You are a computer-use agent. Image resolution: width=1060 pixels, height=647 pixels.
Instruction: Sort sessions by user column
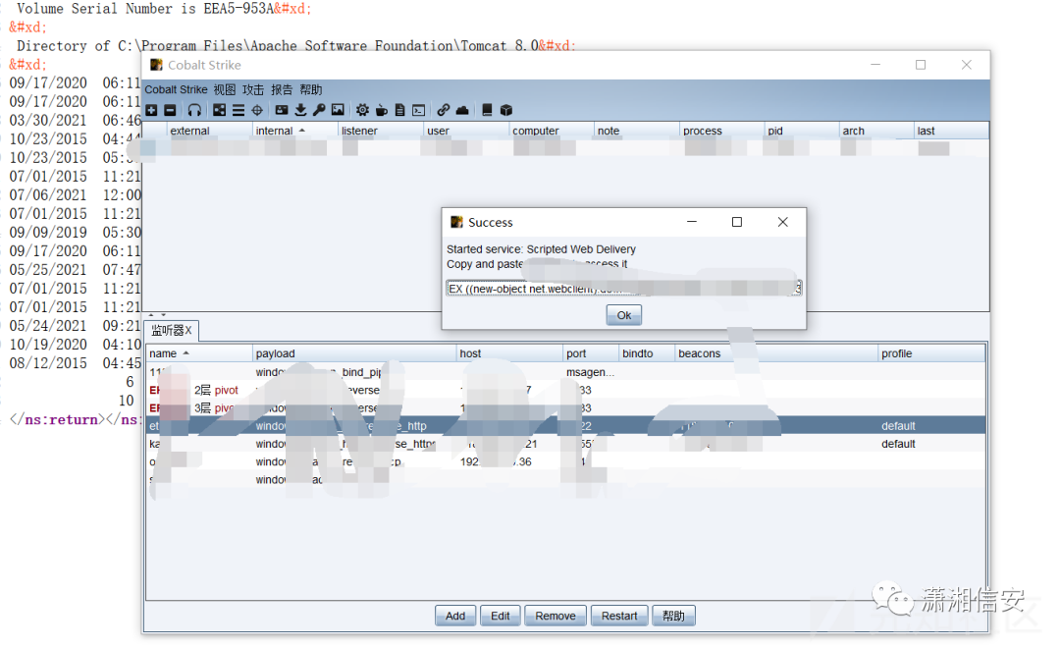click(466, 131)
